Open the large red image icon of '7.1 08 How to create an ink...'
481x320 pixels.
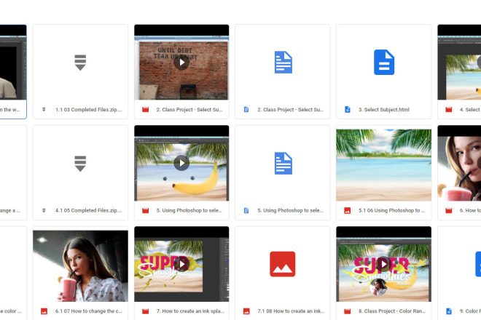(283, 264)
